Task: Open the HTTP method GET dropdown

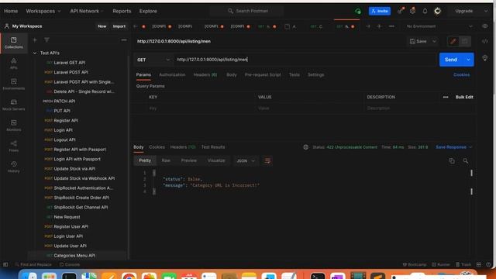Action: pos(153,60)
